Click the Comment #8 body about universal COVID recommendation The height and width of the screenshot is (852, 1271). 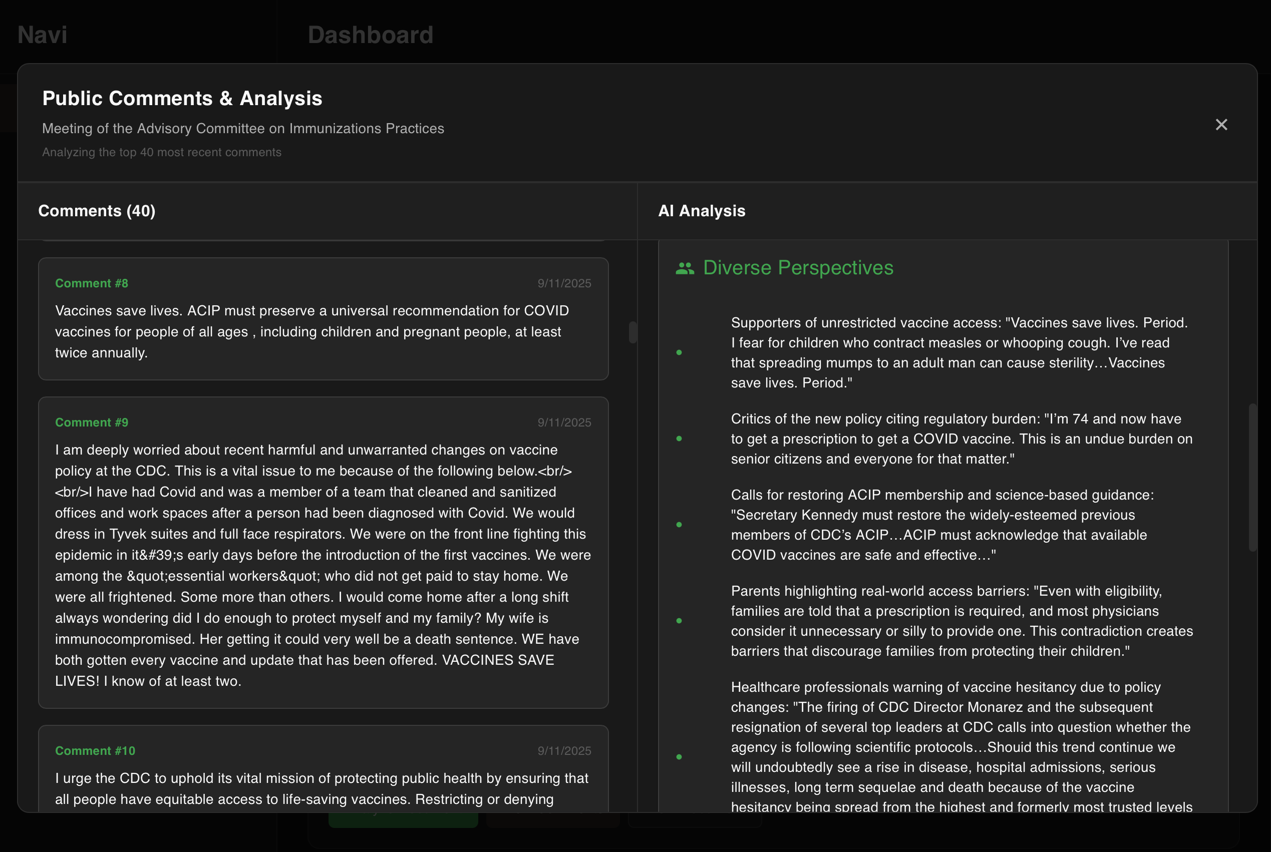coord(311,331)
